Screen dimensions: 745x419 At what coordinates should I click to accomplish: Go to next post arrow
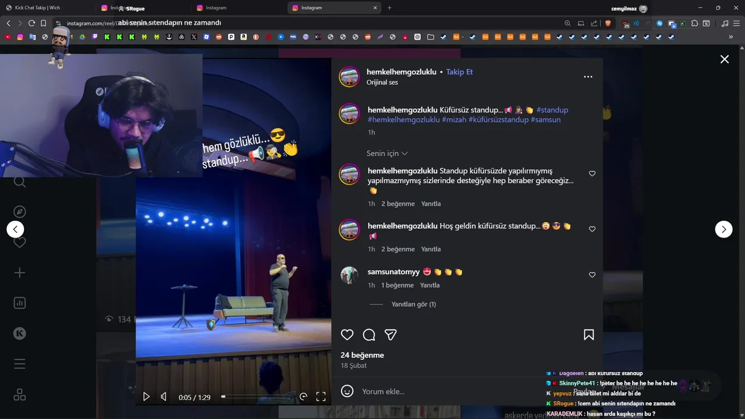(723, 229)
